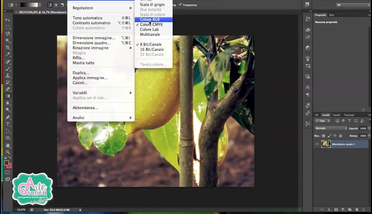The height and width of the screenshot is (214, 372).
Task: Select the Healing Brush tool
Action: point(8,62)
